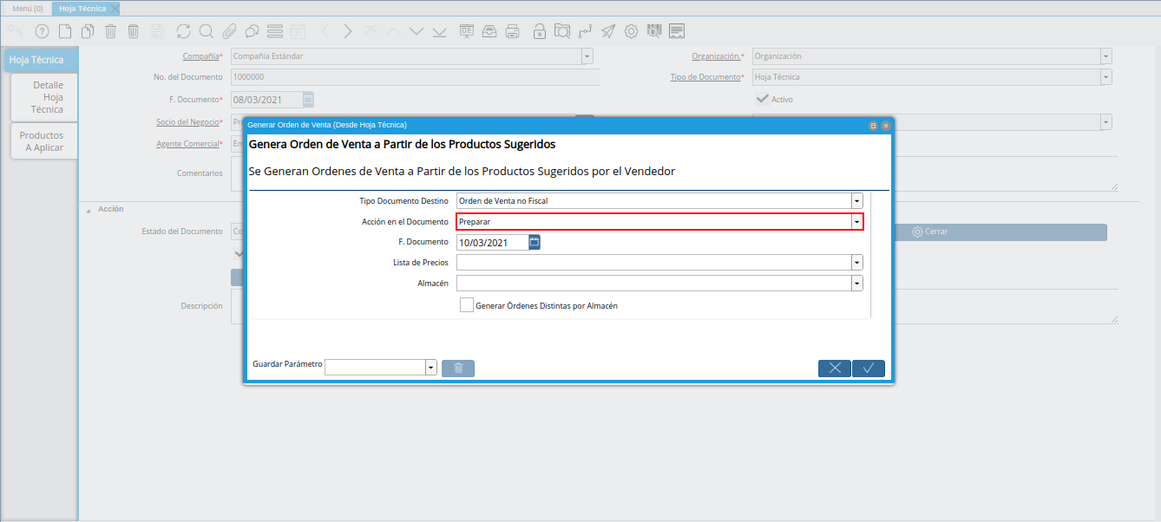1161x522 pixels.
Task: Click the padlock Lock icon
Action: (x=540, y=32)
